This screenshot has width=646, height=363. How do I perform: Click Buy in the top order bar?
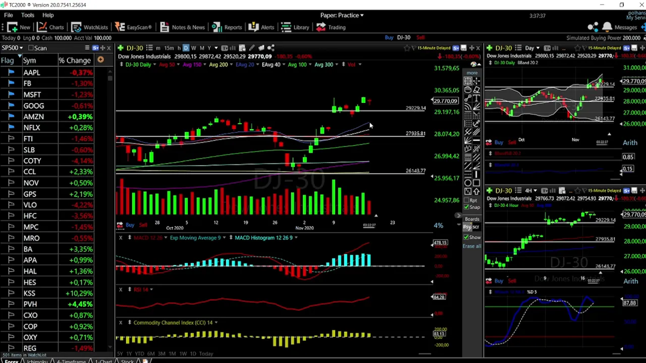click(x=389, y=37)
